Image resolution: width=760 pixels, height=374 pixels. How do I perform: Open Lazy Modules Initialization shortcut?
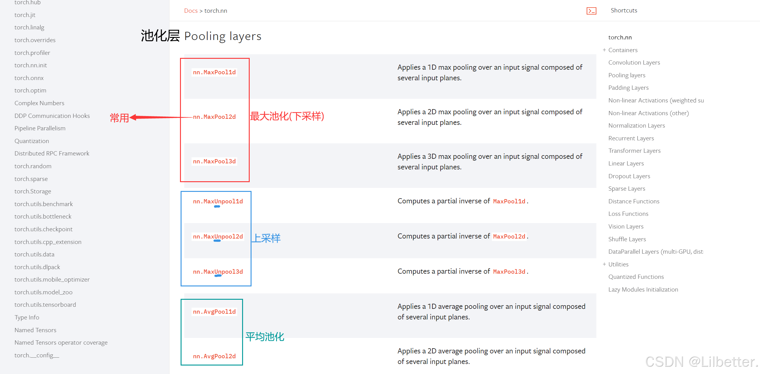(643, 289)
